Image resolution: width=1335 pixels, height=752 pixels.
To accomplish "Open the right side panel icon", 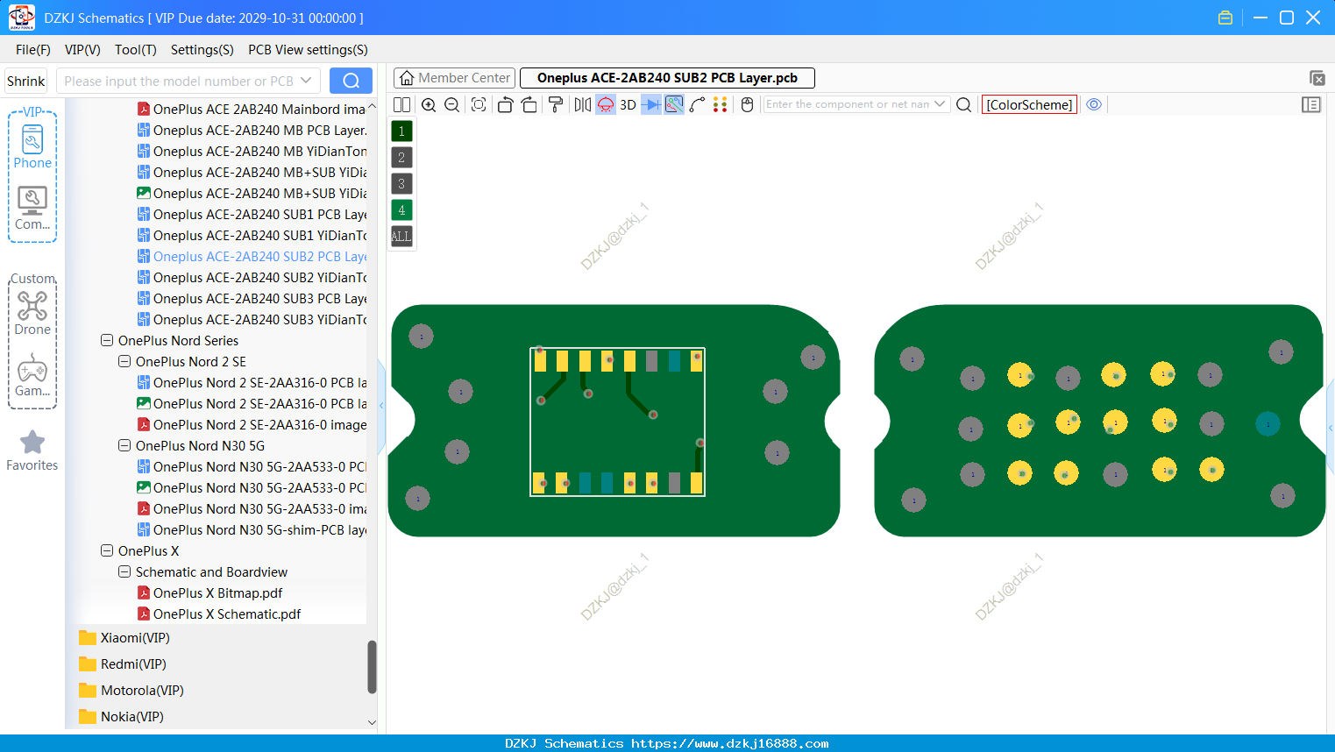I will (1311, 104).
